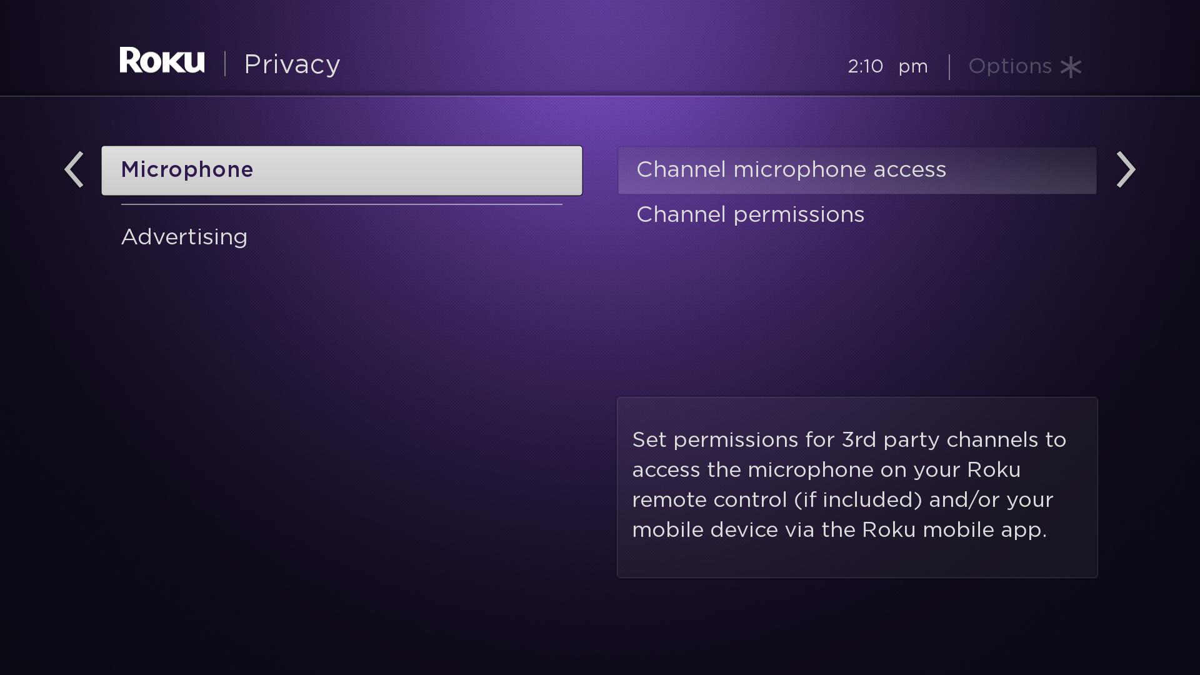Click the forward arrow beside Channel microphone access
The height and width of the screenshot is (675, 1200).
pos(1126,170)
